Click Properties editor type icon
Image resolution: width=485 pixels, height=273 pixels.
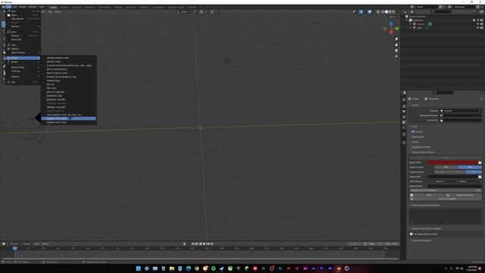coord(405,93)
